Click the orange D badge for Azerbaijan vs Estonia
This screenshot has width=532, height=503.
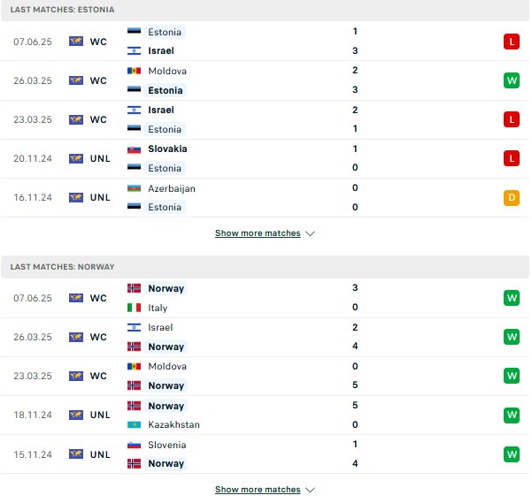click(x=512, y=197)
